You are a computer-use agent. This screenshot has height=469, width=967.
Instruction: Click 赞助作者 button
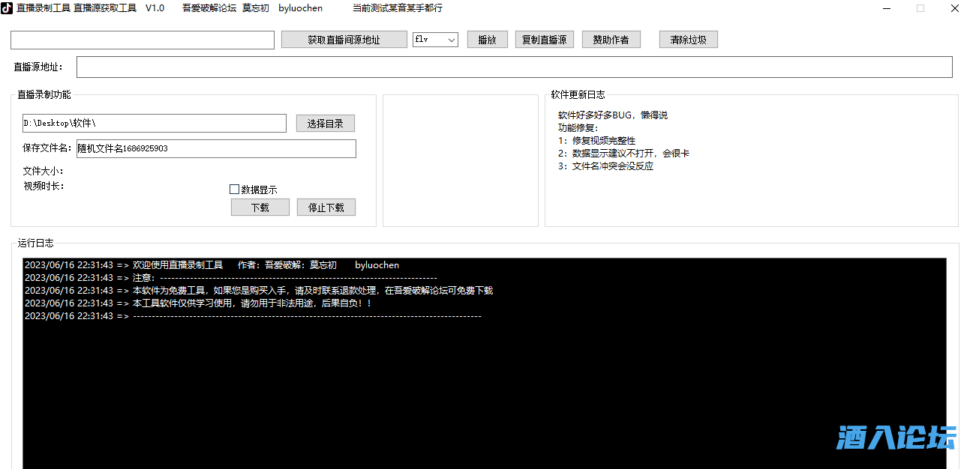click(x=611, y=40)
